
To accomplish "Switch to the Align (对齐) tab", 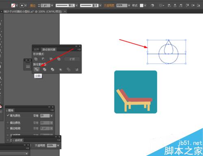I will click(36, 49).
